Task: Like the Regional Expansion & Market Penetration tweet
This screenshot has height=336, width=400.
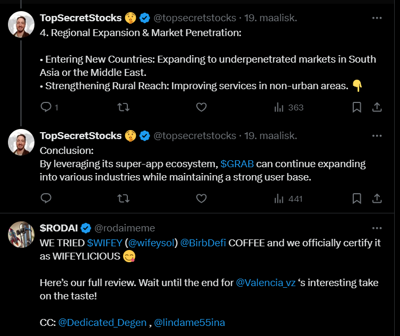Action: tap(201, 107)
